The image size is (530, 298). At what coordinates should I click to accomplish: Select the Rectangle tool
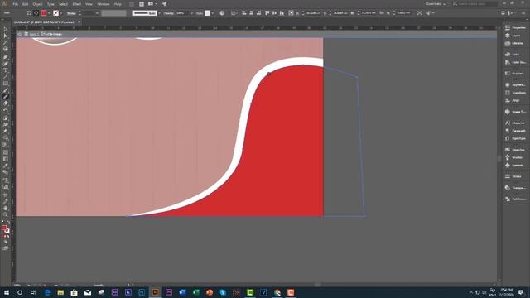(x=6, y=84)
